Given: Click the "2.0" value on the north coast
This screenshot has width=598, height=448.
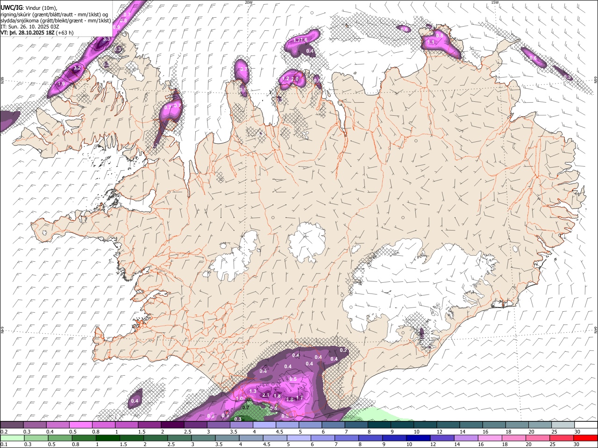Looking at the screenshot, I should click(x=295, y=79).
